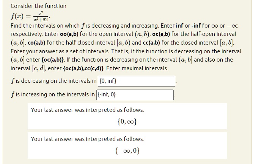This screenshot has width=253, height=164.
Task: Click the bold 'cc(a,b)' syntax example
Action: 151,43
